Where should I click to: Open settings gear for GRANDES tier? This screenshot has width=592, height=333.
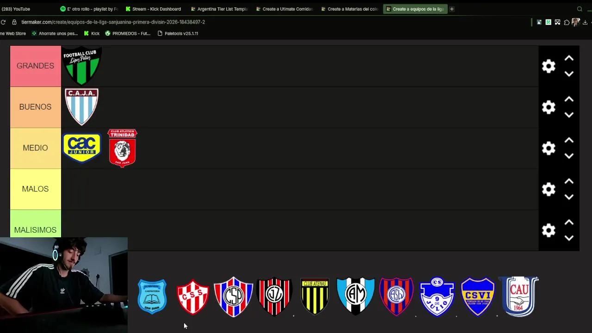549,66
